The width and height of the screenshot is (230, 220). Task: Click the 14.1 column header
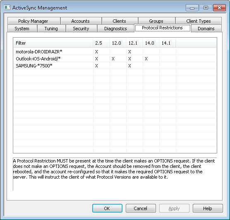[168, 43]
